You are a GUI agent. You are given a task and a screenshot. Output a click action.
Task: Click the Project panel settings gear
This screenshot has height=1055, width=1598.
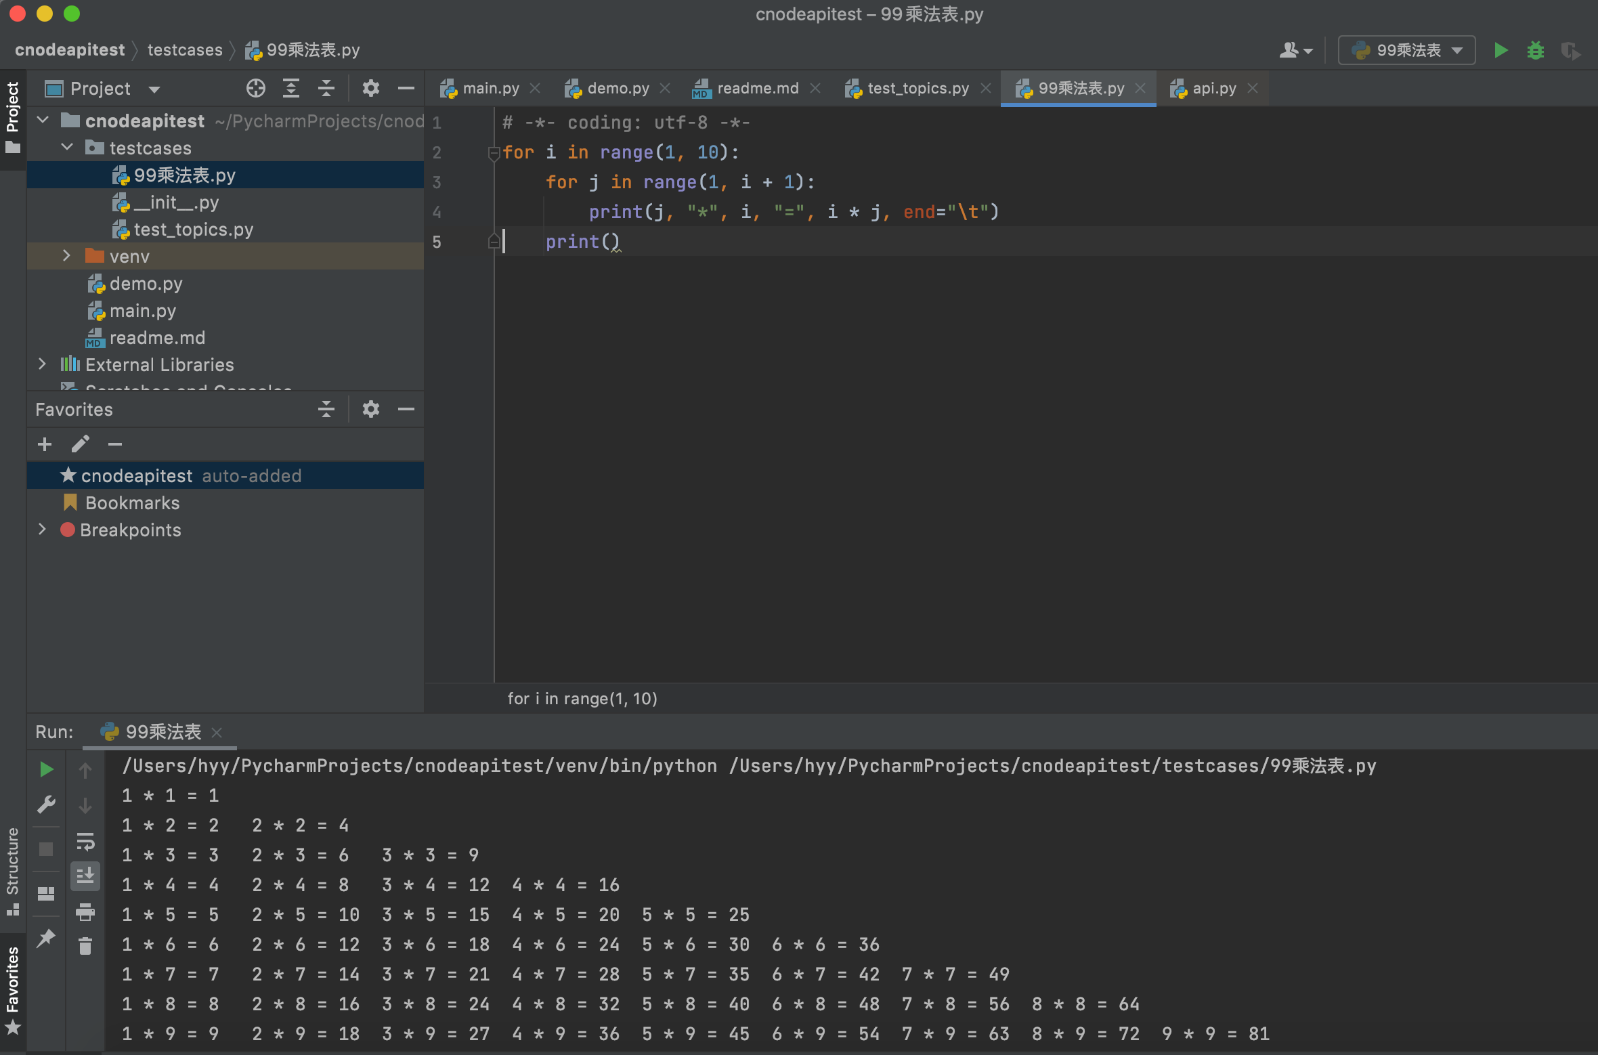370,88
